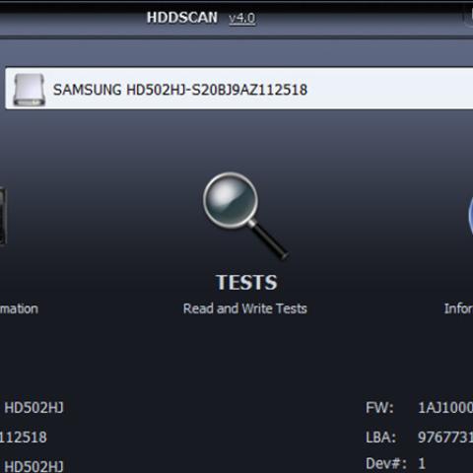Click the drive icon beside SAMSUNG HD502HJ
The height and width of the screenshot is (473, 473).
coord(29,90)
